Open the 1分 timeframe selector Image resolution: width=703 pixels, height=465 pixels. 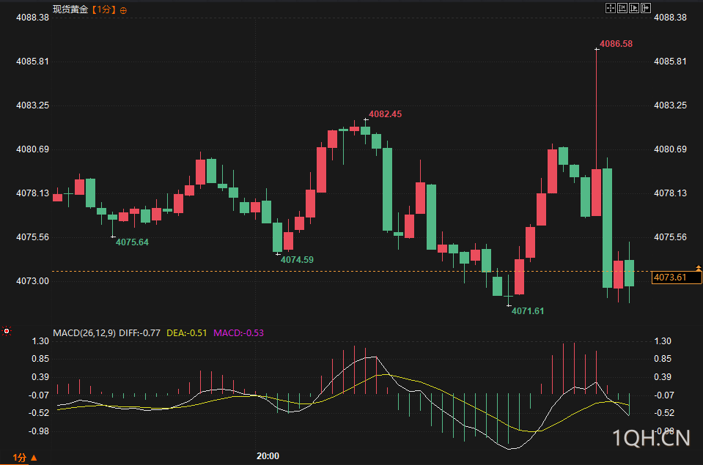click(19, 458)
